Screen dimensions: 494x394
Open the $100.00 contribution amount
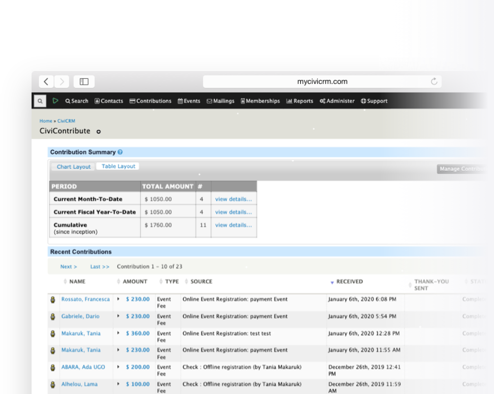point(138,384)
